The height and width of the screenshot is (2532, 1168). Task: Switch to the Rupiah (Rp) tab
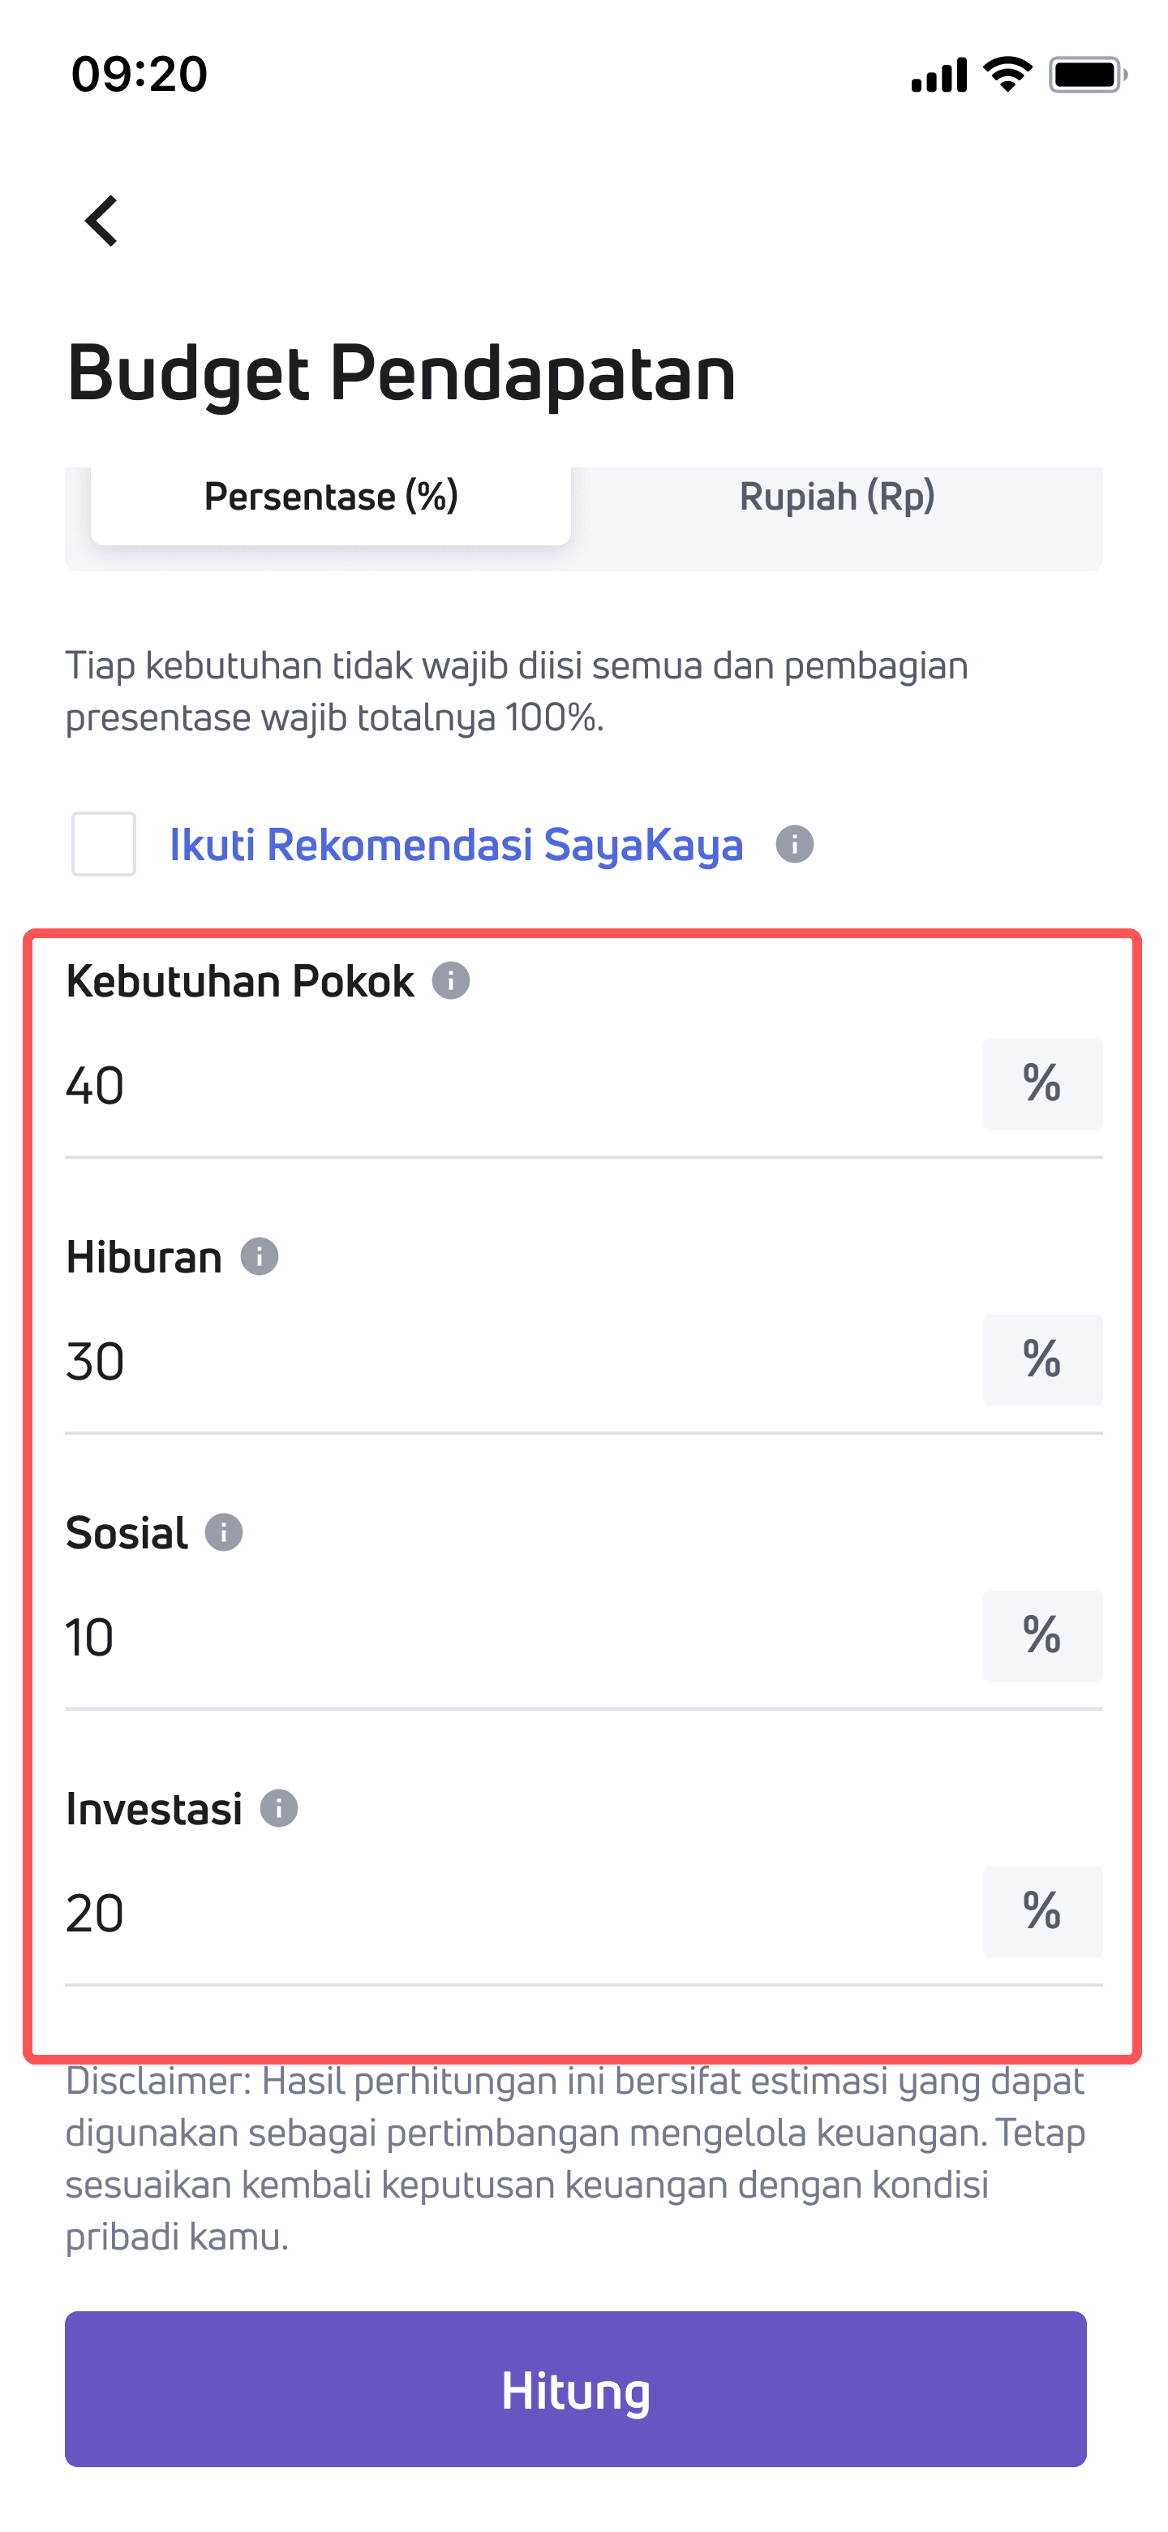coord(838,497)
